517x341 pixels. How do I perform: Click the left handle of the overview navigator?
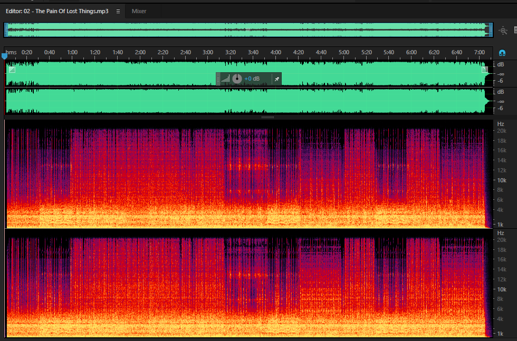pos(6,30)
